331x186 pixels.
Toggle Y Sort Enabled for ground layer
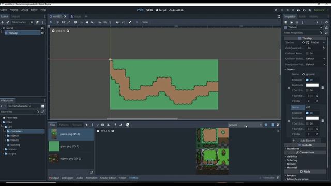point(307,90)
